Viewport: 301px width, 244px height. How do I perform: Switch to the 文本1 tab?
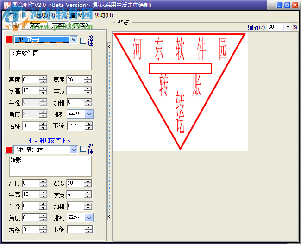[x=36, y=25]
